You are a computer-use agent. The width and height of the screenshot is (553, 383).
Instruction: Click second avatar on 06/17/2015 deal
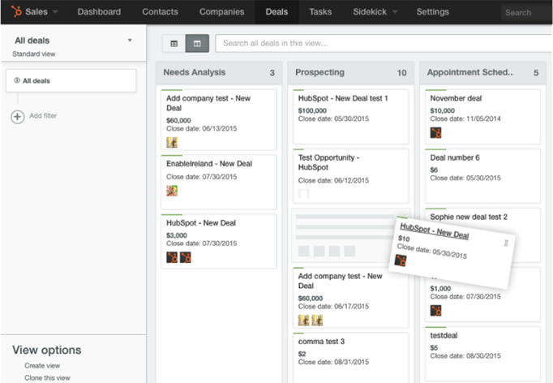click(317, 321)
